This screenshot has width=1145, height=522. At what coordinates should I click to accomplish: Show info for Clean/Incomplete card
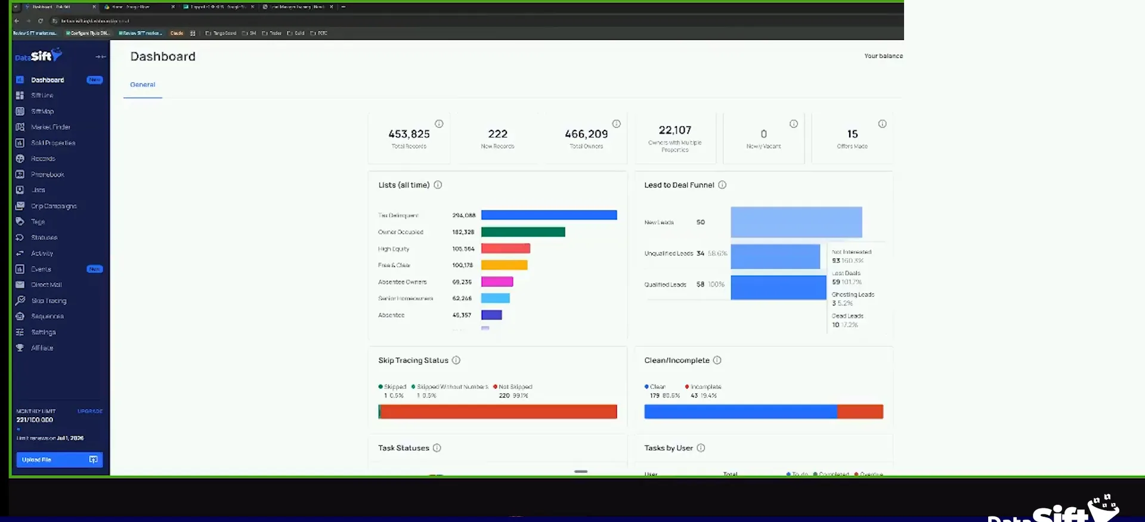(717, 360)
